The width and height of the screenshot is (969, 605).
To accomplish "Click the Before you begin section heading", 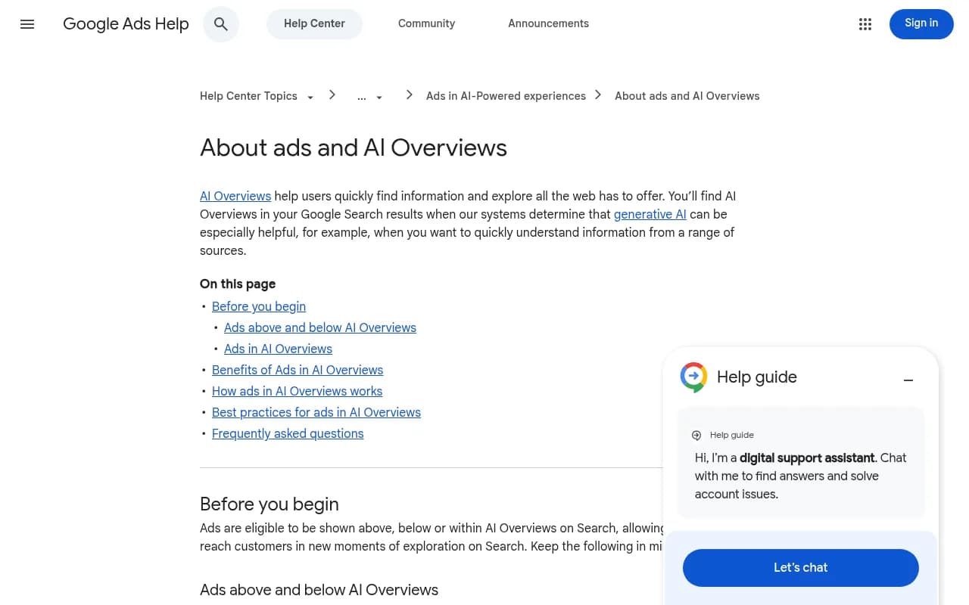I will click(x=270, y=504).
